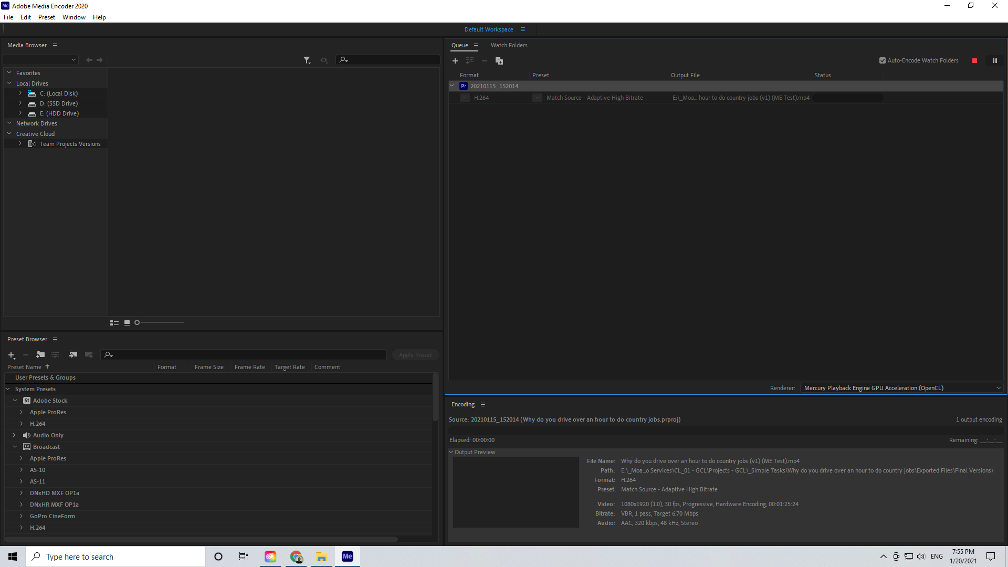This screenshot has width=1008, height=567.
Task: Click inside the Preset Browser search field
Action: tap(244, 355)
